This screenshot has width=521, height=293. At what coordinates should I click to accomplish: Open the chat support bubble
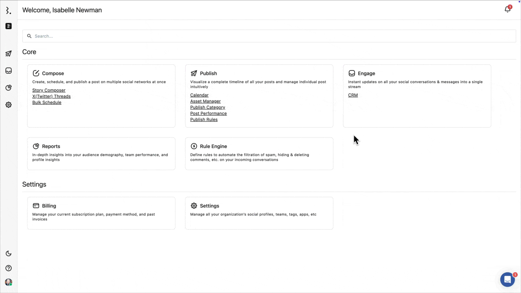pos(507,280)
